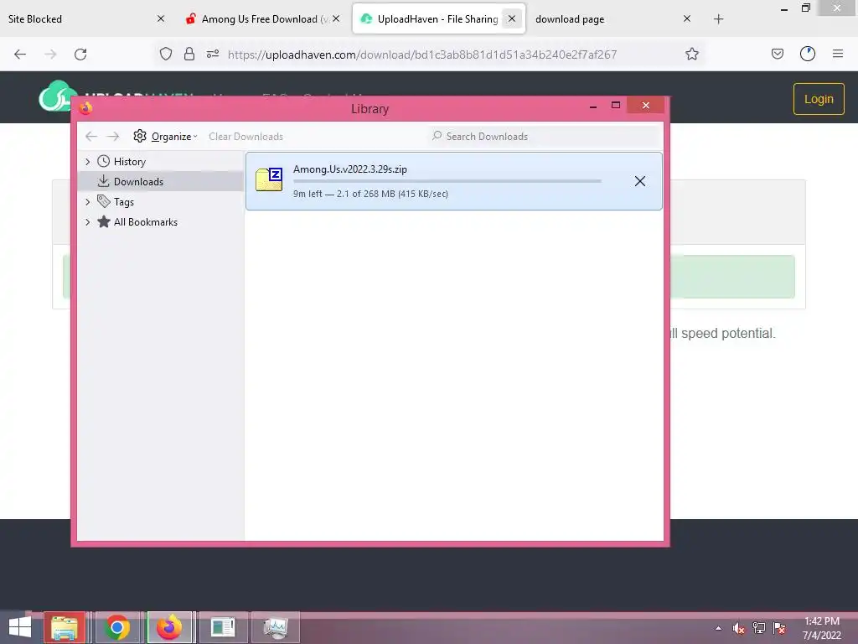Open a new browser tab
The width and height of the screenshot is (858, 644).
(x=718, y=19)
